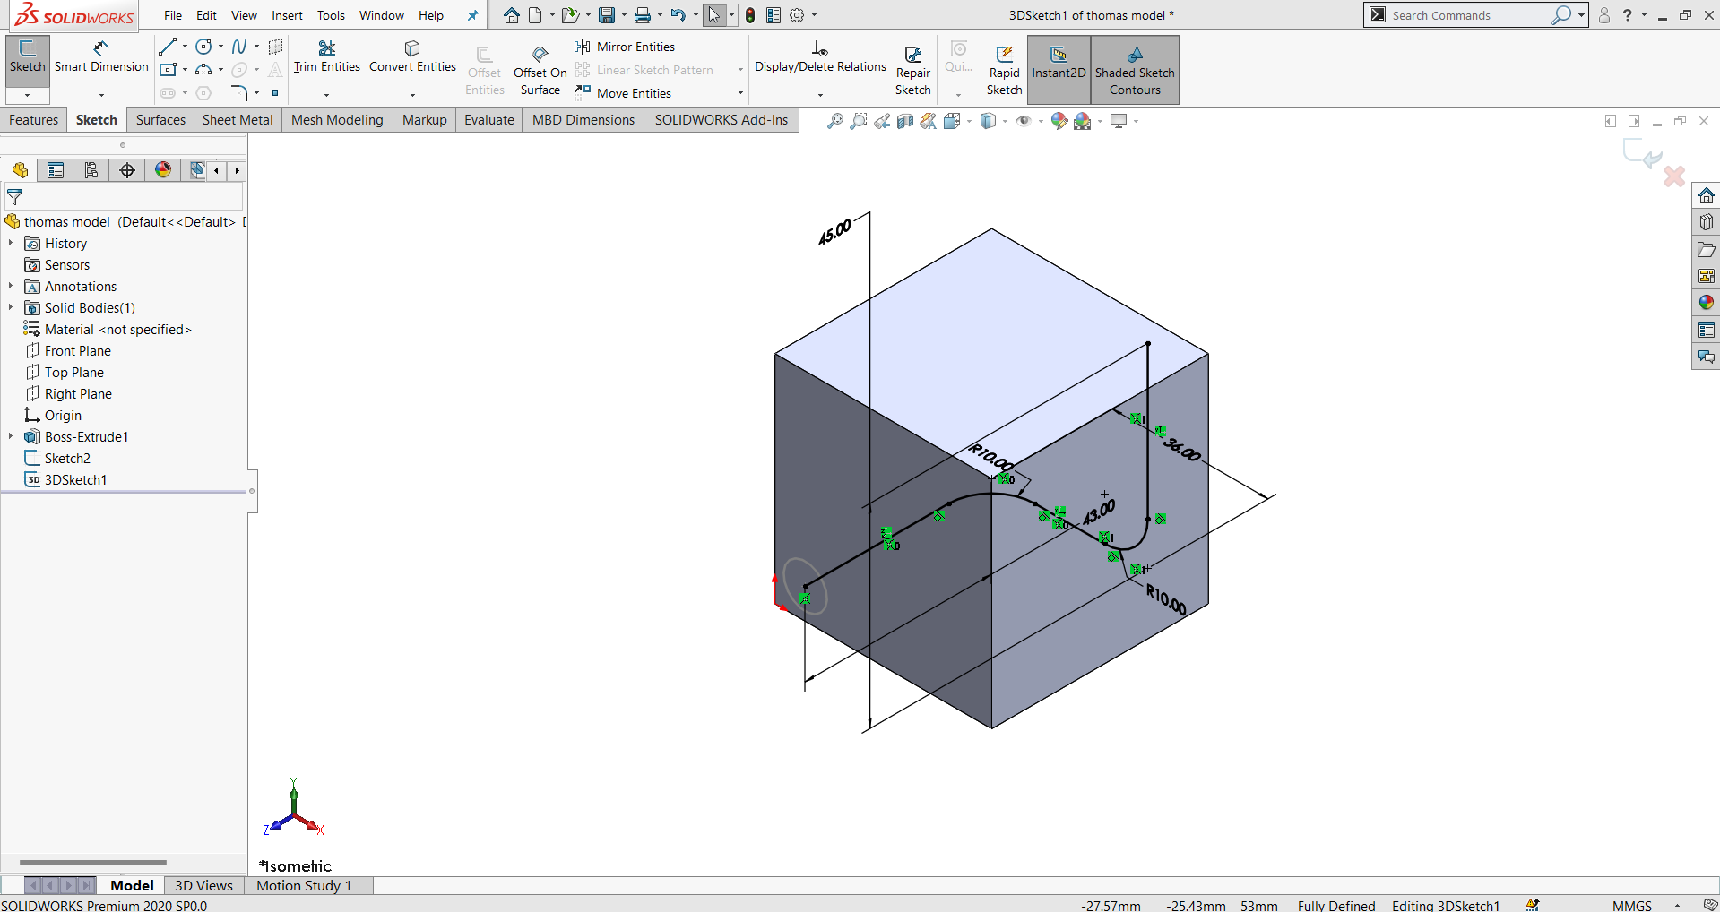Viewport: 1720px width, 912px height.
Task: Toggle Instant2D mode
Action: pyautogui.click(x=1059, y=70)
